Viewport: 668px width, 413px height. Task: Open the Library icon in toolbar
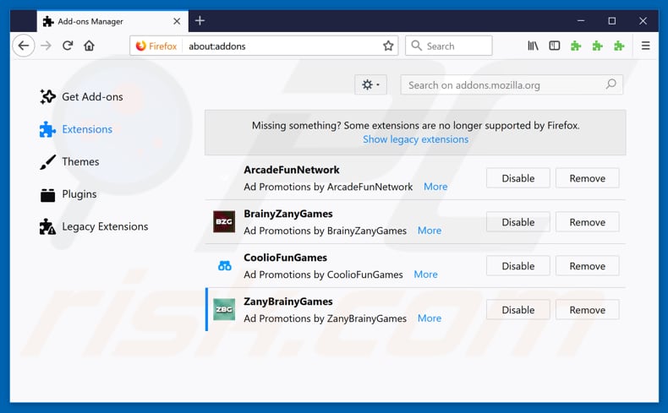point(533,46)
